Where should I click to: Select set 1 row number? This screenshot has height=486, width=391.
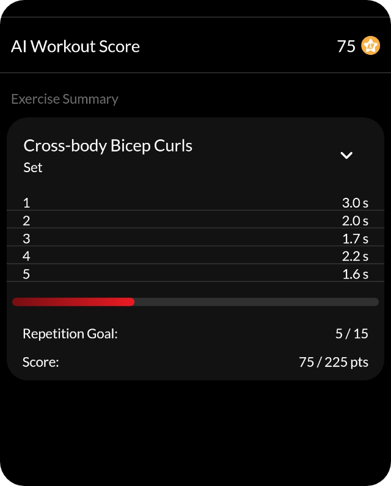point(26,203)
